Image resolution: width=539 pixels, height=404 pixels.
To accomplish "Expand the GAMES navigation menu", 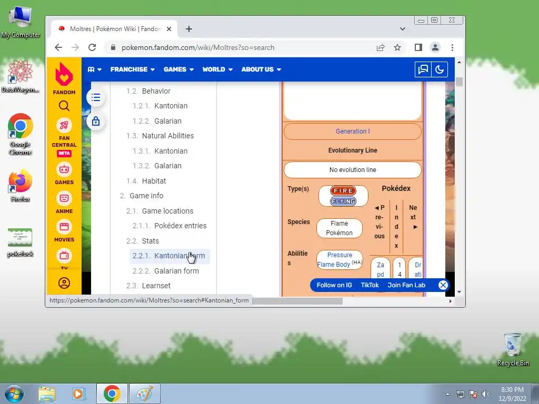I will (x=179, y=69).
